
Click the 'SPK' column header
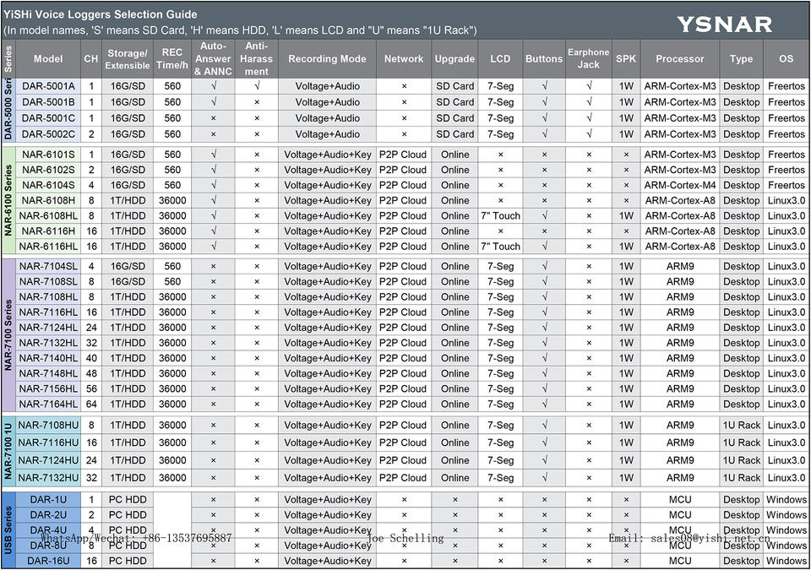tap(626, 59)
